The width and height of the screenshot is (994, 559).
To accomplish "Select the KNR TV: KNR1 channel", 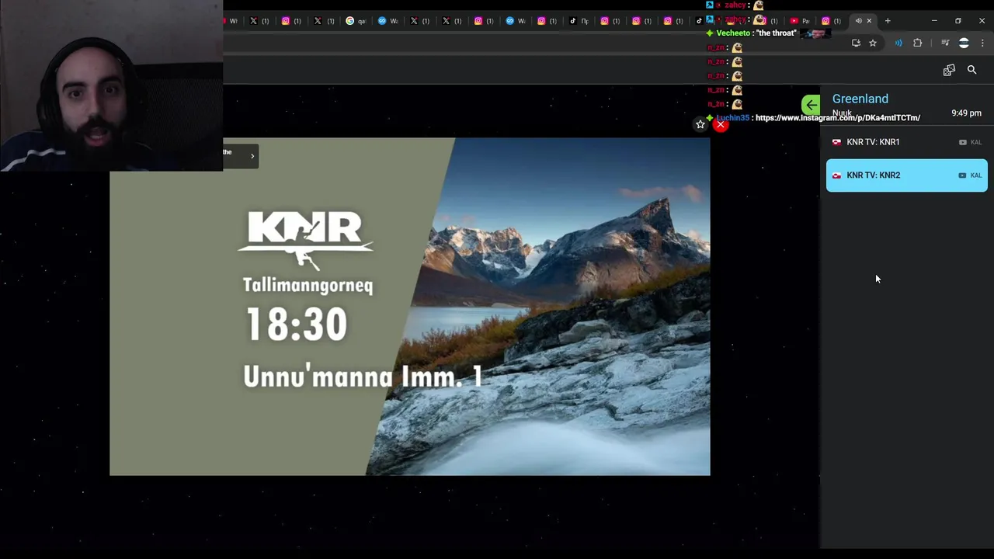I will 906,142.
